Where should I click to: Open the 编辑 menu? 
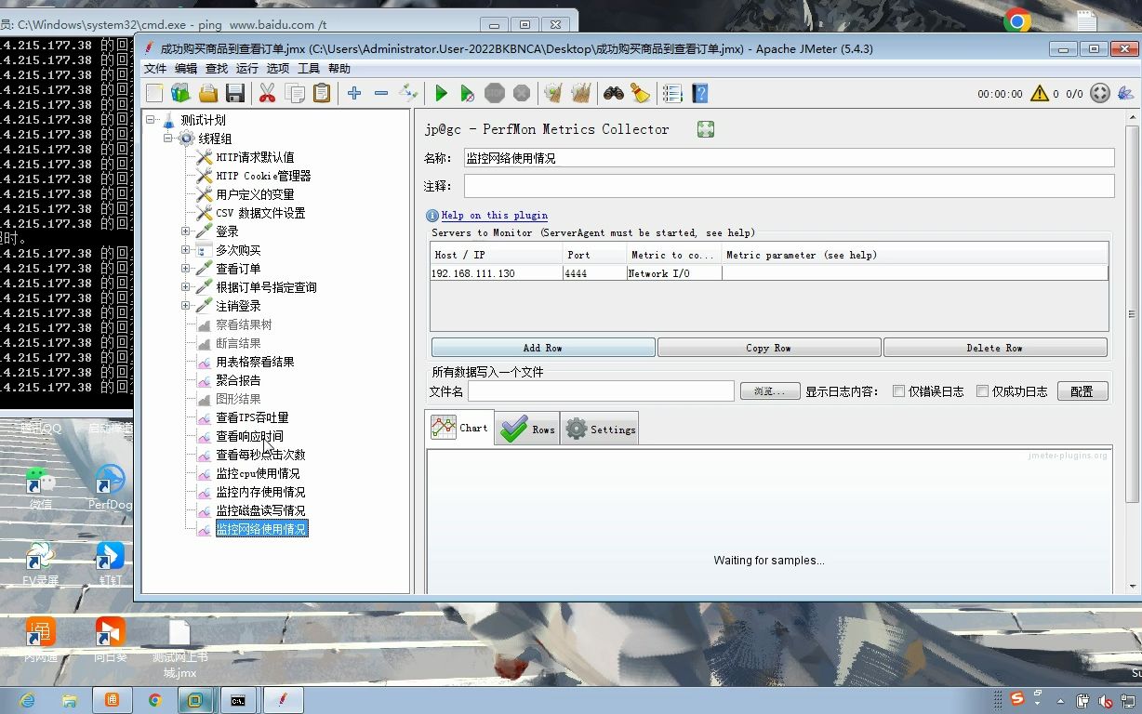[186, 69]
